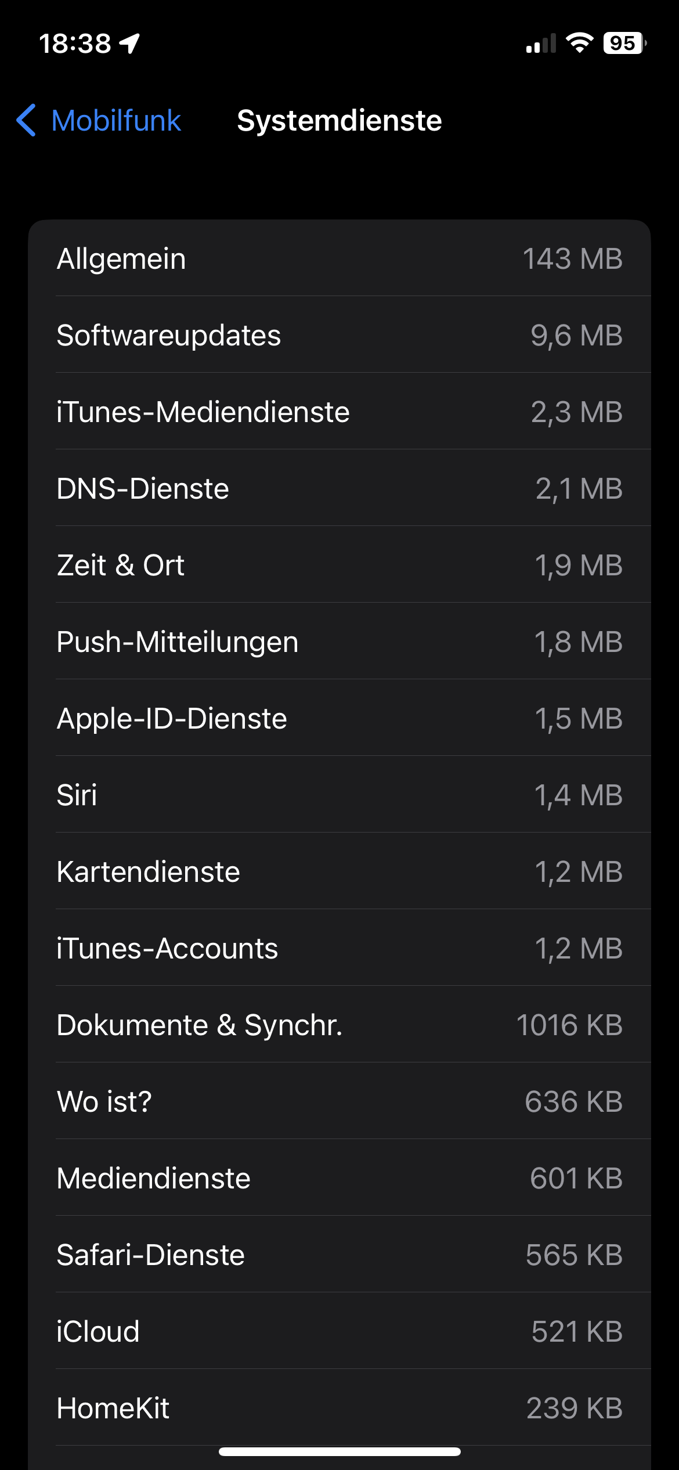Select the Allgemein row
679x1470 pixels.
pos(339,258)
